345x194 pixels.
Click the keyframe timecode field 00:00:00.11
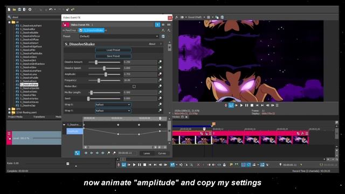[x=127, y=153]
